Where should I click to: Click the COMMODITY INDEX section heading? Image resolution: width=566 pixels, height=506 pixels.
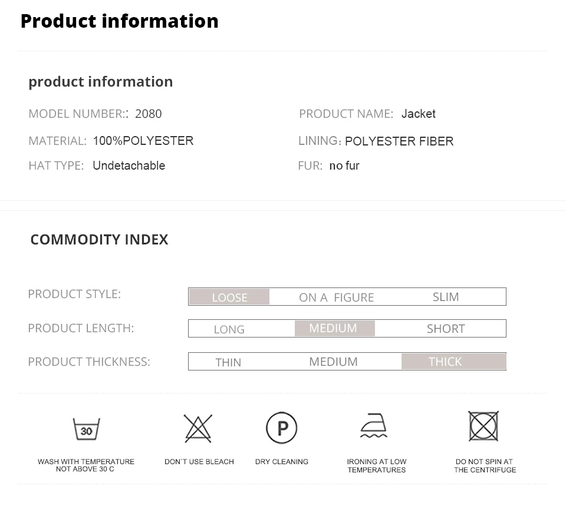(x=99, y=240)
